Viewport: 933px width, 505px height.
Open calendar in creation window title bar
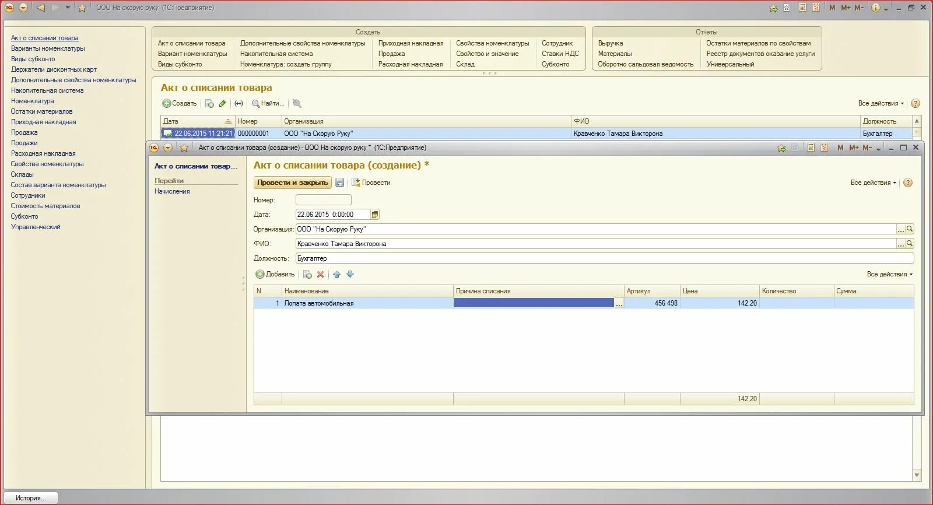coord(824,148)
